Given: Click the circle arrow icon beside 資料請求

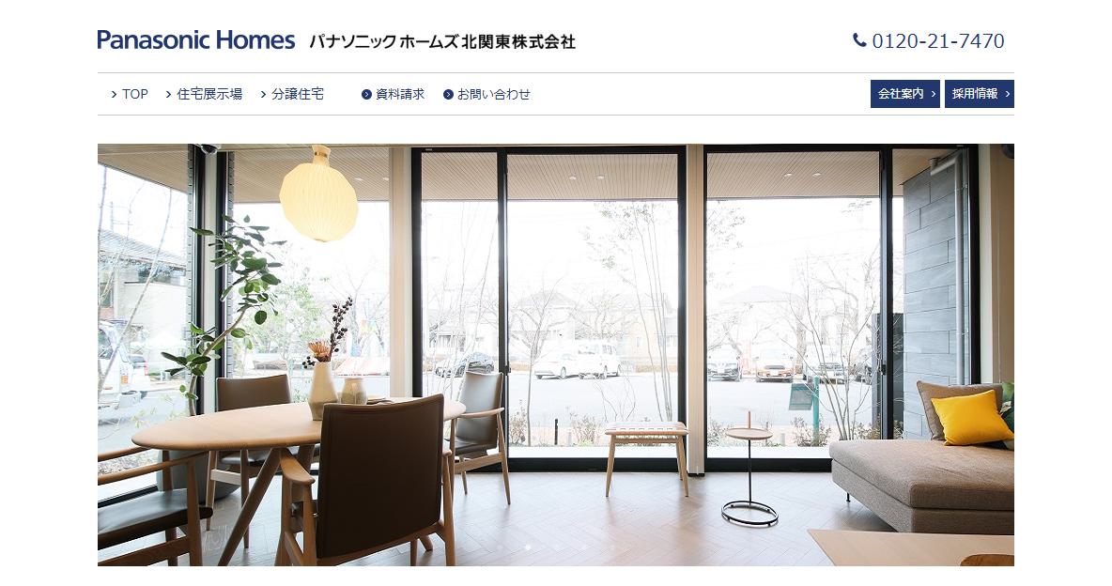Looking at the screenshot, I should click(x=366, y=94).
